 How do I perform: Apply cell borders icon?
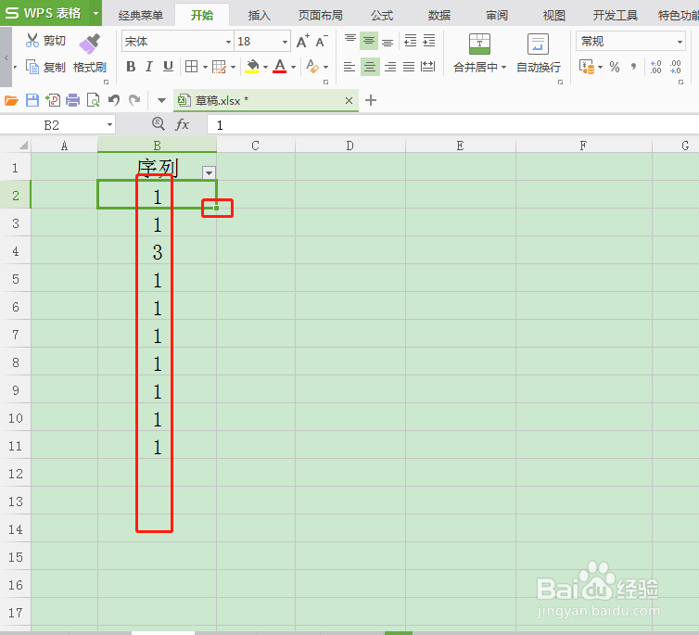(x=191, y=67)
